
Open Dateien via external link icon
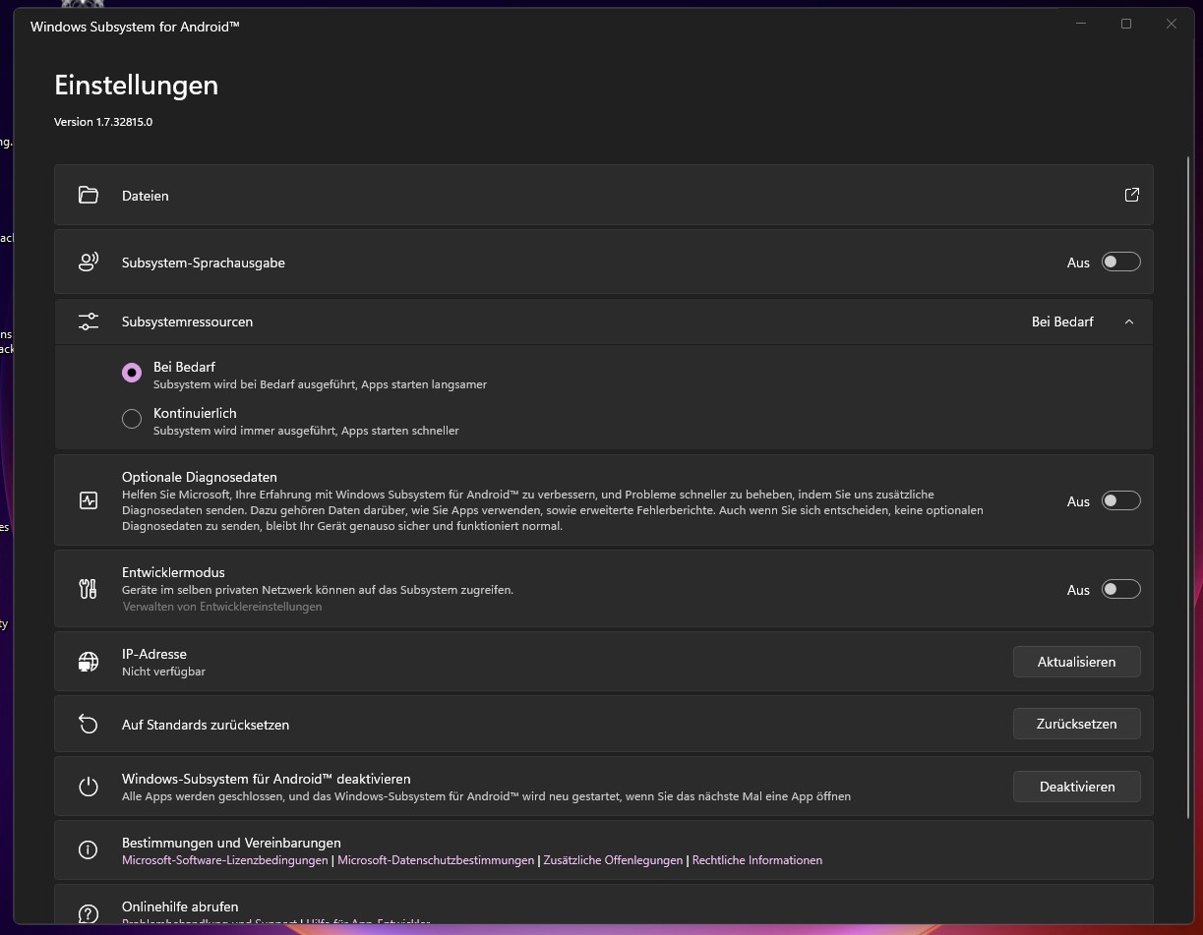tap(1131, 195)
